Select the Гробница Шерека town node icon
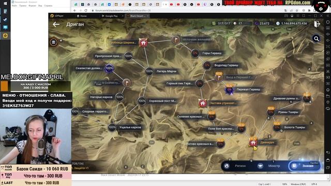Viewport: 331px width, 186px height. click(x=143, y=43)
